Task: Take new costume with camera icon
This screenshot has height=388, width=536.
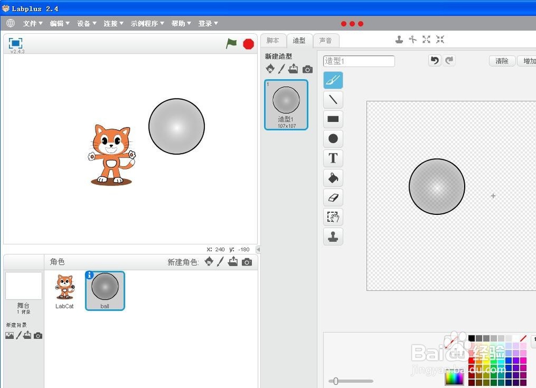Action: [x=307, y=69]
